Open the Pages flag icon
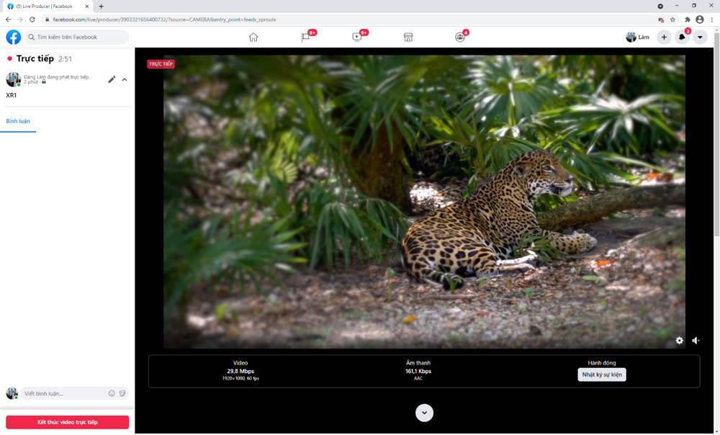 click(305, 37)
